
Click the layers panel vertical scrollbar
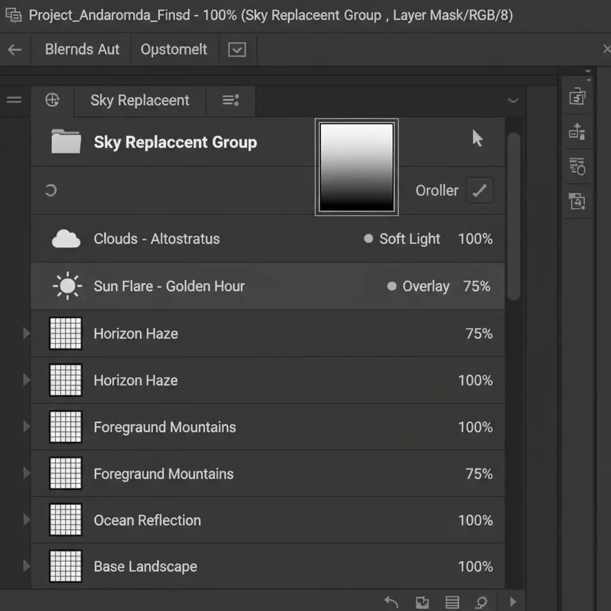(513, 215)
